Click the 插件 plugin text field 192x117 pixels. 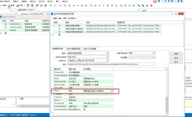(x=123, y=64)
